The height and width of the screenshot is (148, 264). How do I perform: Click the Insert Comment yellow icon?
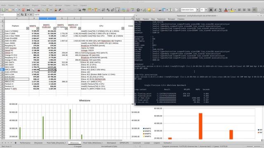tap(149, 10)
